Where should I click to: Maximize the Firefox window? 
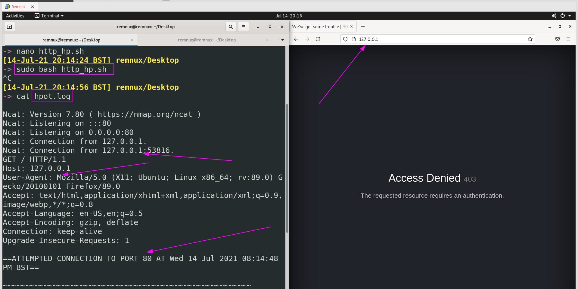pos(560,27)
